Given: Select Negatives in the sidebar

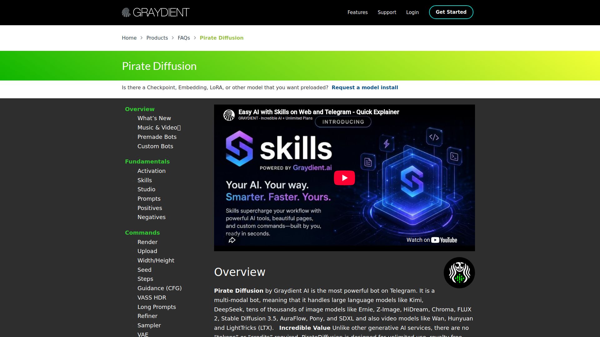Looking at the screenshot, I should (x=152, y=217).
